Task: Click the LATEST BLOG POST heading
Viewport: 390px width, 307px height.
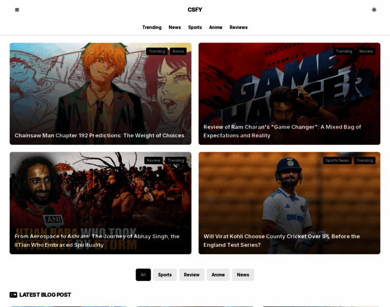Action: [x=45, y=295]
